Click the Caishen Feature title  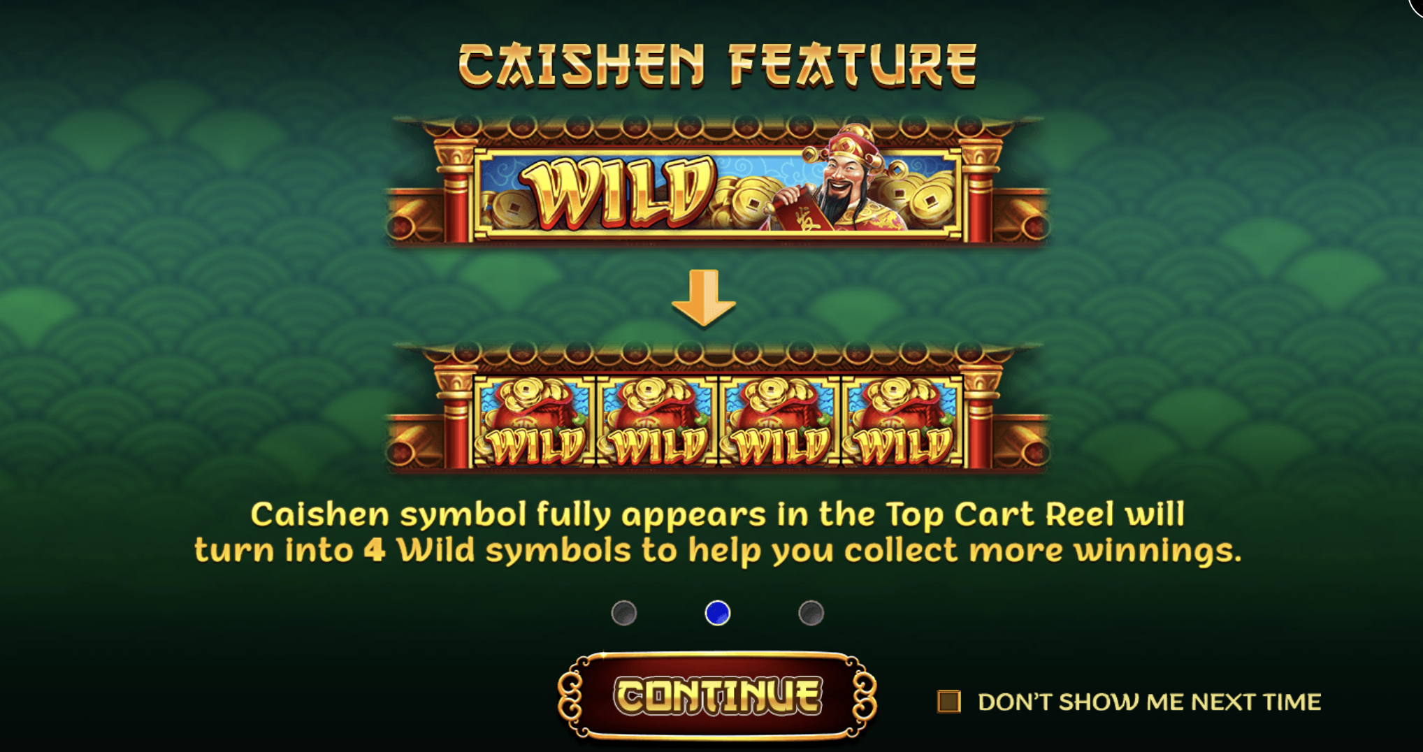(x=717, y=65)
